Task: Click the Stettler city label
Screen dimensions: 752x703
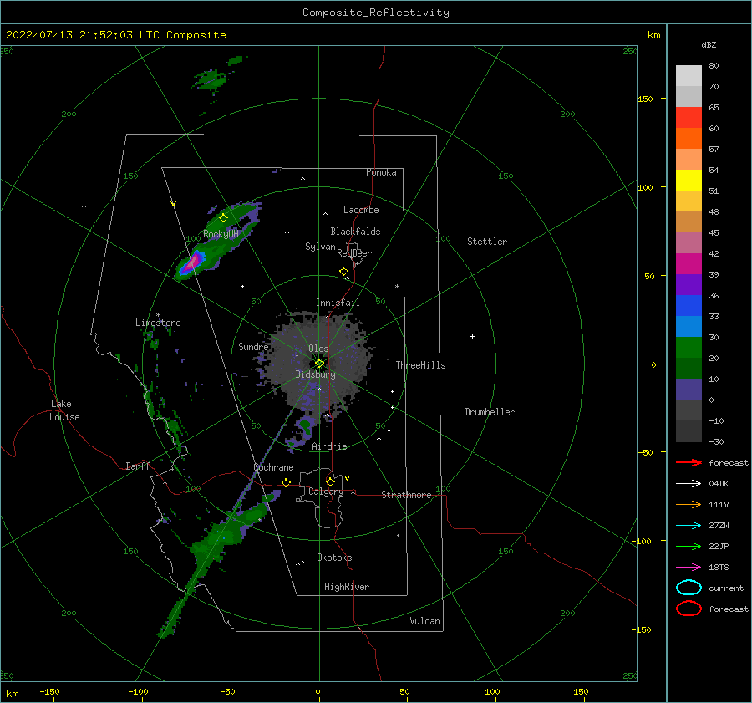Action: 487,242
